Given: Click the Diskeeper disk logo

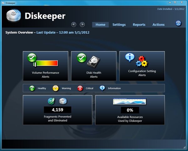Looking at the screenshot, I should point(14,15).
